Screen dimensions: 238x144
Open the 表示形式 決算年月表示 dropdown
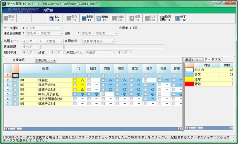[x=112, y=41]
